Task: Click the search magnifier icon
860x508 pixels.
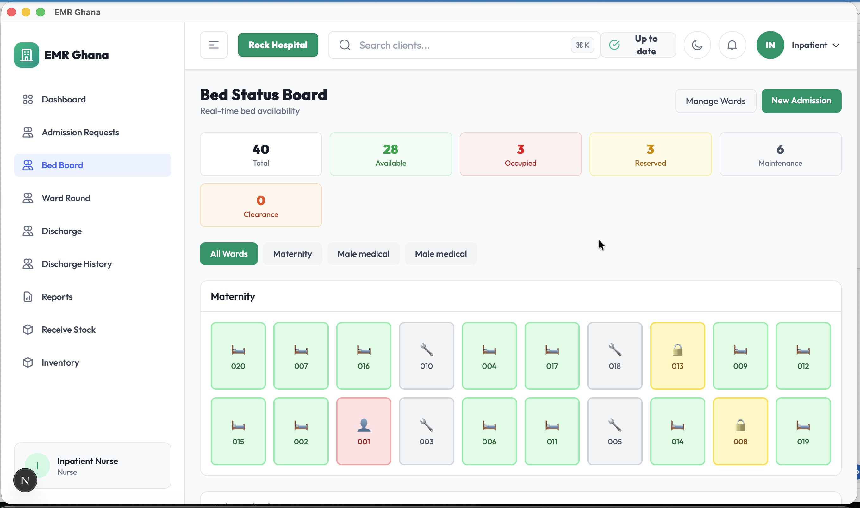Action: [x=344, y=45]
